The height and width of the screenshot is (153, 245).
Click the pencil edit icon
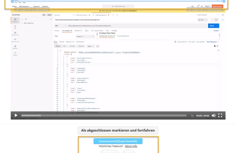click(x=212, y=20)
